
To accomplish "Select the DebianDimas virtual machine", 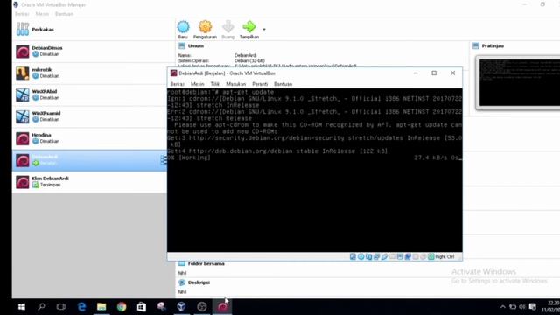I will tap(94, 51).
